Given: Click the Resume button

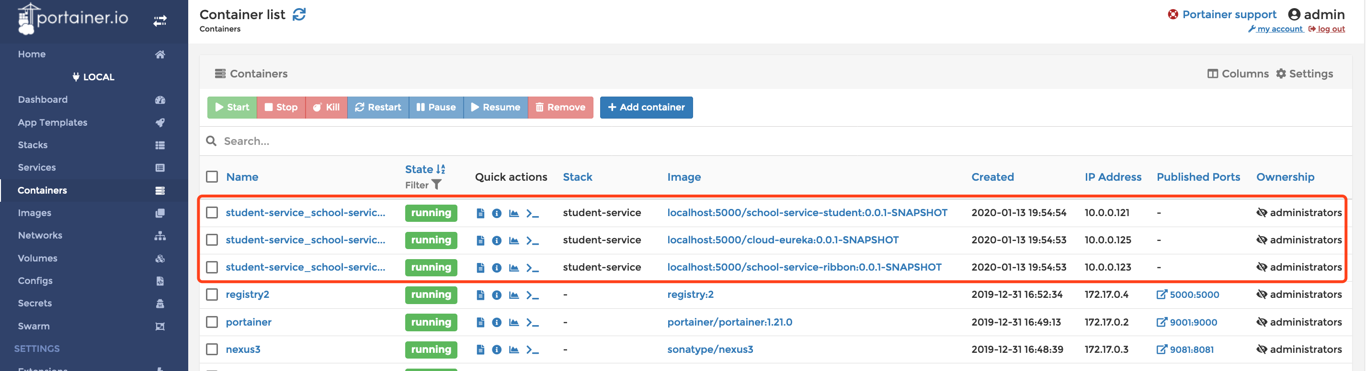Looking at the screenshot, I should click(x=496, y=108).
